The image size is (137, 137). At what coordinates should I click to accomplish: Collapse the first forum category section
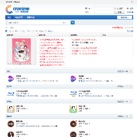click(131, 72)
